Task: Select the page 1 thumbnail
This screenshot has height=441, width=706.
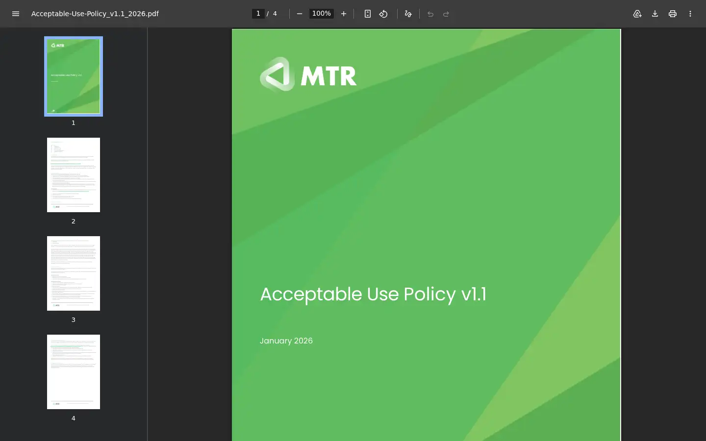Action: coord(74,76)
